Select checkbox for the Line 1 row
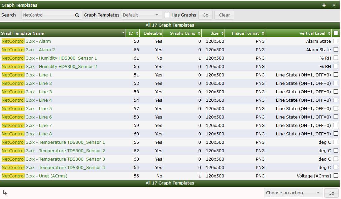The width and height of the screenshot is (341, 199). [x=336, y=75]
